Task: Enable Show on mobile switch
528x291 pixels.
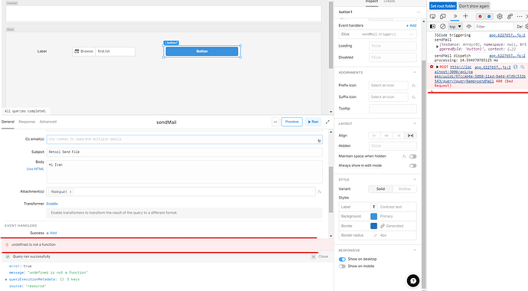Action: click(x=342, y=266)
